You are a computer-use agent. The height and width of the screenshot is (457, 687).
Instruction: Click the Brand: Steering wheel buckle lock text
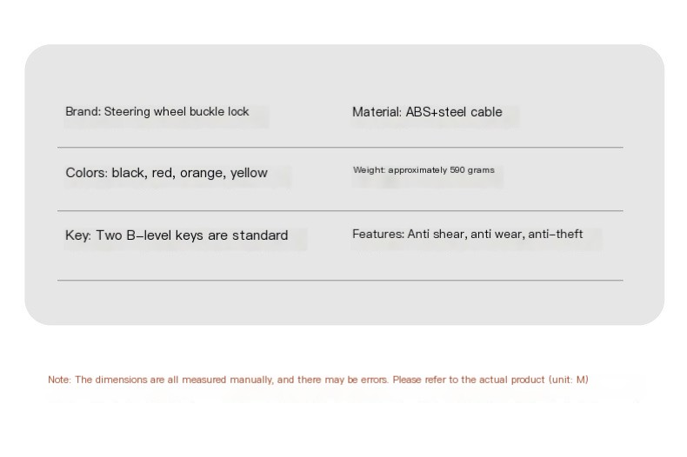pyautogui.click(x=157, y=112)
